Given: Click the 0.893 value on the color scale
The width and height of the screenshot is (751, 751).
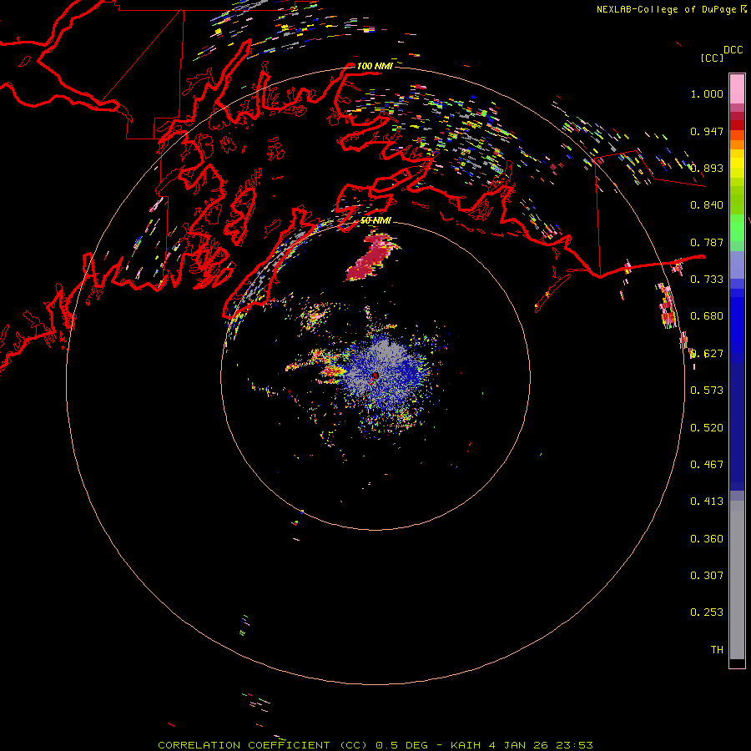Looking at the screenshot, I should [x=707, y=168].
